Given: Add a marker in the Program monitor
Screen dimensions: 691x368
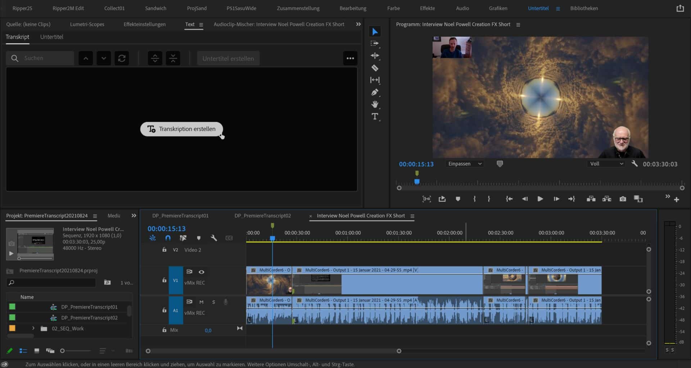Looking at the screenshot, I should (x=457, y=199).
